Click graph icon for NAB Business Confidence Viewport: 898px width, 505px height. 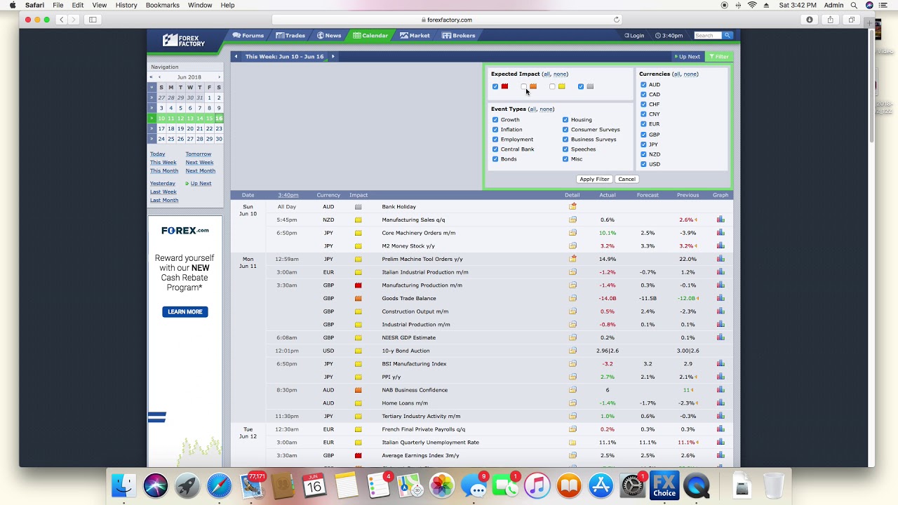coord(721,390)
